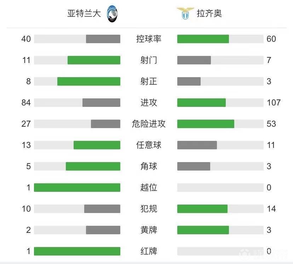293x264 pixels.
Task: Click Lazio's gray 射正 shots on target bar
Action: [189, 81]
